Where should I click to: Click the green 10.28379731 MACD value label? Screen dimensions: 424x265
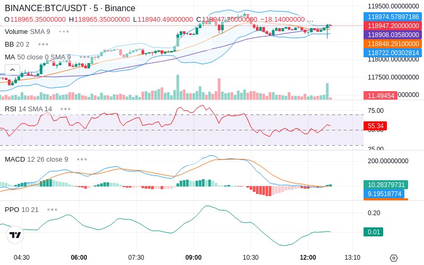tap(386, 184)
